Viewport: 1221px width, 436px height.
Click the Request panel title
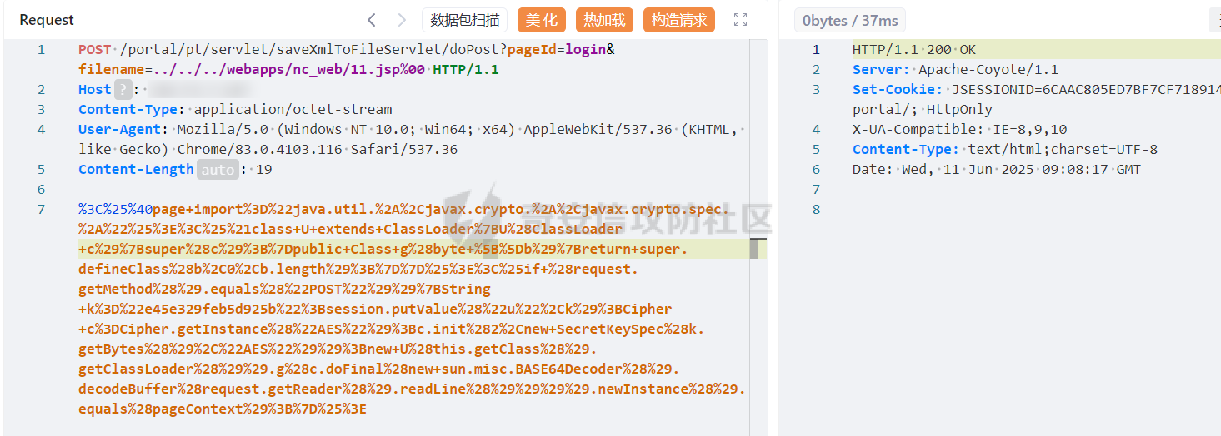47,20
